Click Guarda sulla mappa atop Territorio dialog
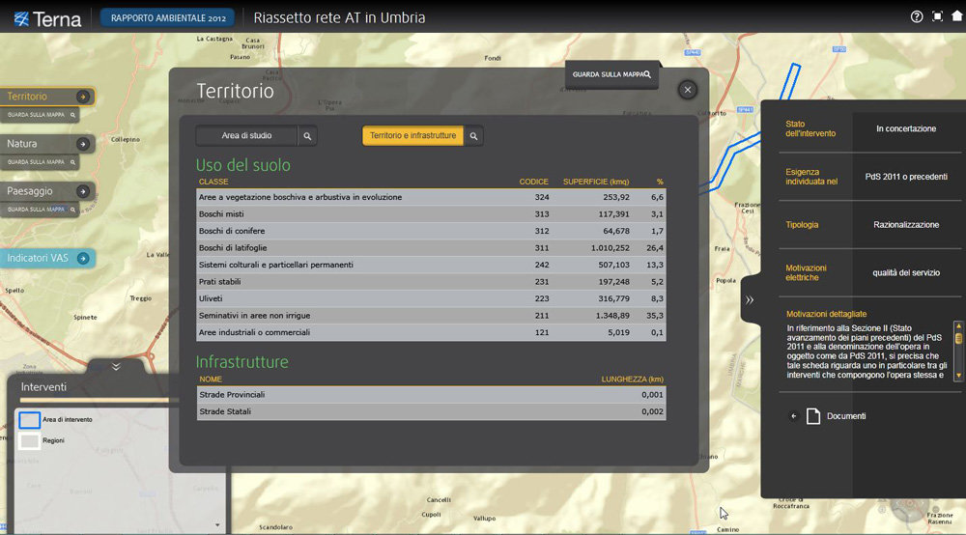This screenshot has height=535, width=966. 611,74
